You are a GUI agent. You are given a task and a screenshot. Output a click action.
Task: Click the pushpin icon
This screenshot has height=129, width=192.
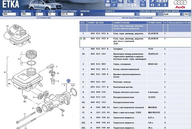pos(153,2)
